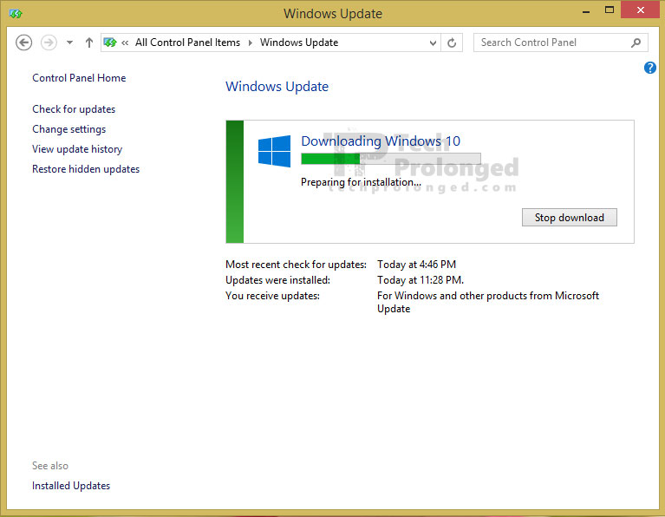Open Control Panel Home

click(79, 78)
